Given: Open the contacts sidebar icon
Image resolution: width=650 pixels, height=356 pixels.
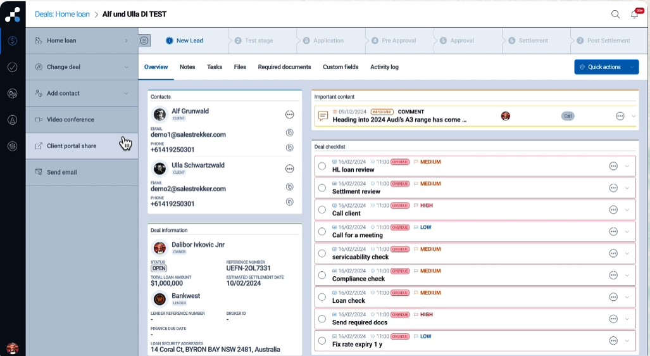Looking at the screenshot, I should pyautogui.click(x=13, y=93).
